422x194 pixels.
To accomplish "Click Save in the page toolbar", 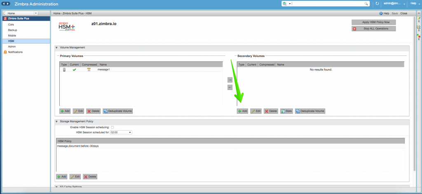I will (394, 14).
